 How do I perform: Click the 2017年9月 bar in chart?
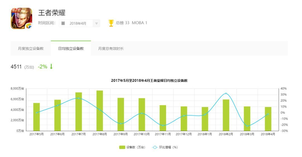coord(121,114)
